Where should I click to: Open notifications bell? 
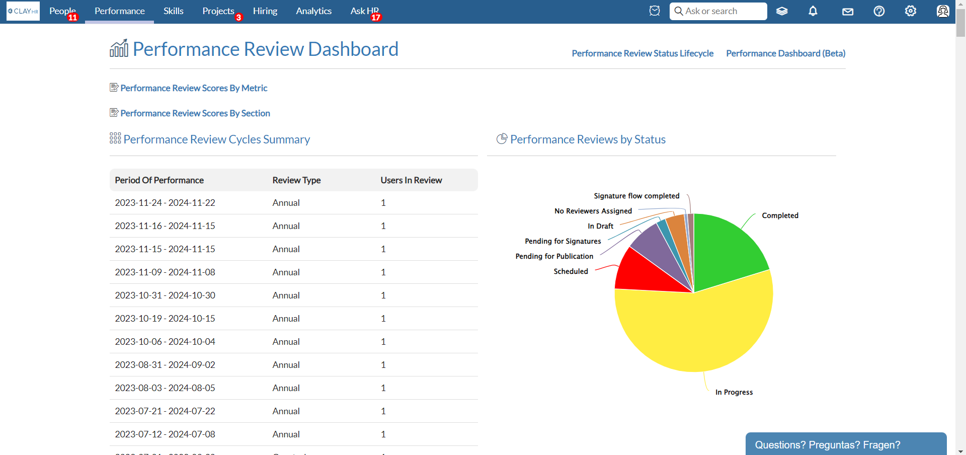(813, 11)
